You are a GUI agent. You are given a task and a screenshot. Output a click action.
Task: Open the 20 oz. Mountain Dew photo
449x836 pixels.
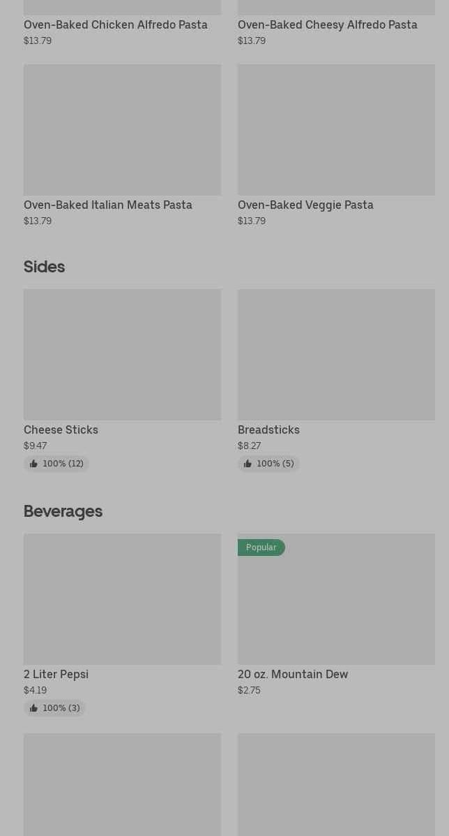pos(336,606)
